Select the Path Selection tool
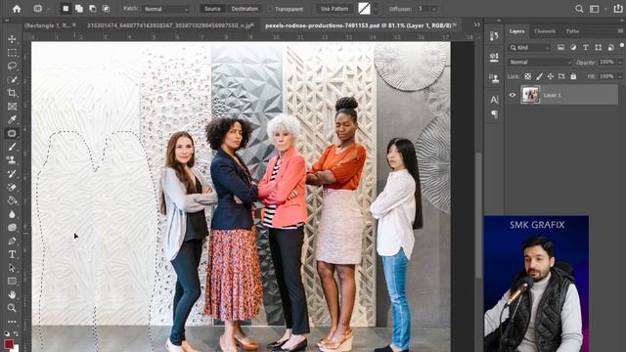This screenshot has width=626, height=352. [x=12, y=268]
